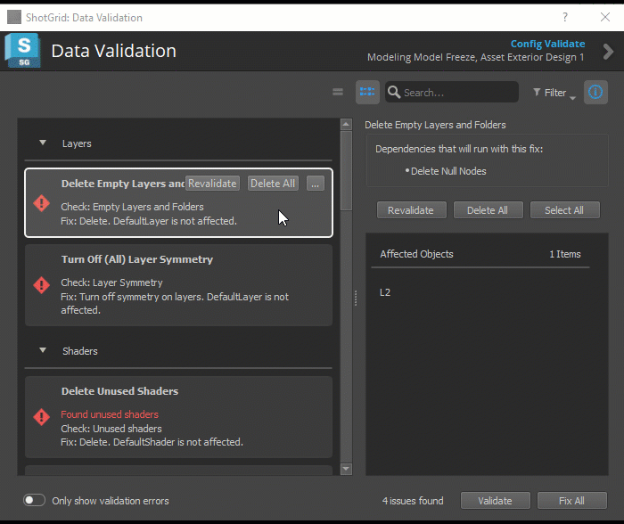Click the Unused Shaders red error icon

(x=41, y=417)
